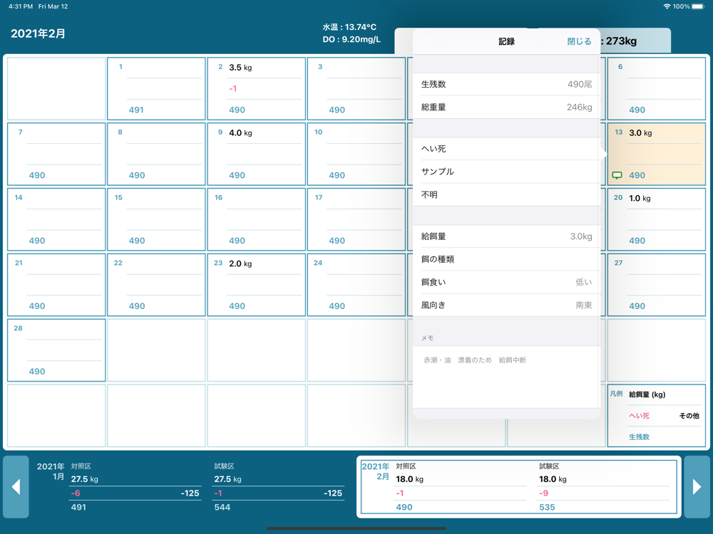Open February 6 calendar cell
Screen dimensions: 713x534
(657, 88)
